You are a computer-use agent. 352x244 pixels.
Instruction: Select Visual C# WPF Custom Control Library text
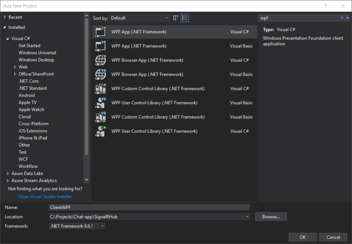(x=158, y=89)
